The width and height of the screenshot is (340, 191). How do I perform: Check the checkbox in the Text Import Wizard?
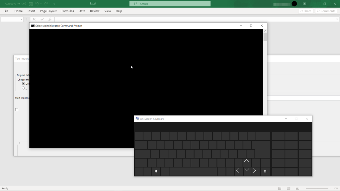click(x=17, y=109)
